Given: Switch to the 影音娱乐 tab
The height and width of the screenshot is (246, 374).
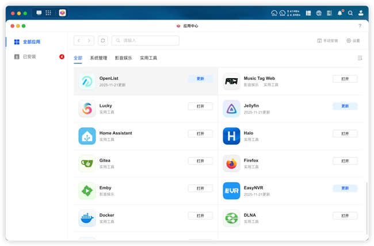Looking at the screenshot, I should pyautogui.click(x=123, y=58).
